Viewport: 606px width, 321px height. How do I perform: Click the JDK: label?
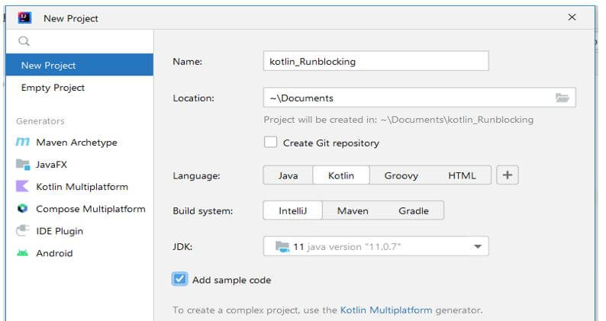pyautogui.click(x=182, y=246)
